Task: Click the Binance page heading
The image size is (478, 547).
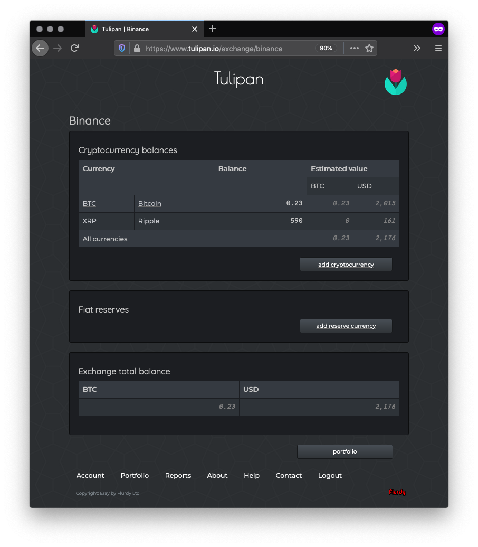Action: pos(90,121)
